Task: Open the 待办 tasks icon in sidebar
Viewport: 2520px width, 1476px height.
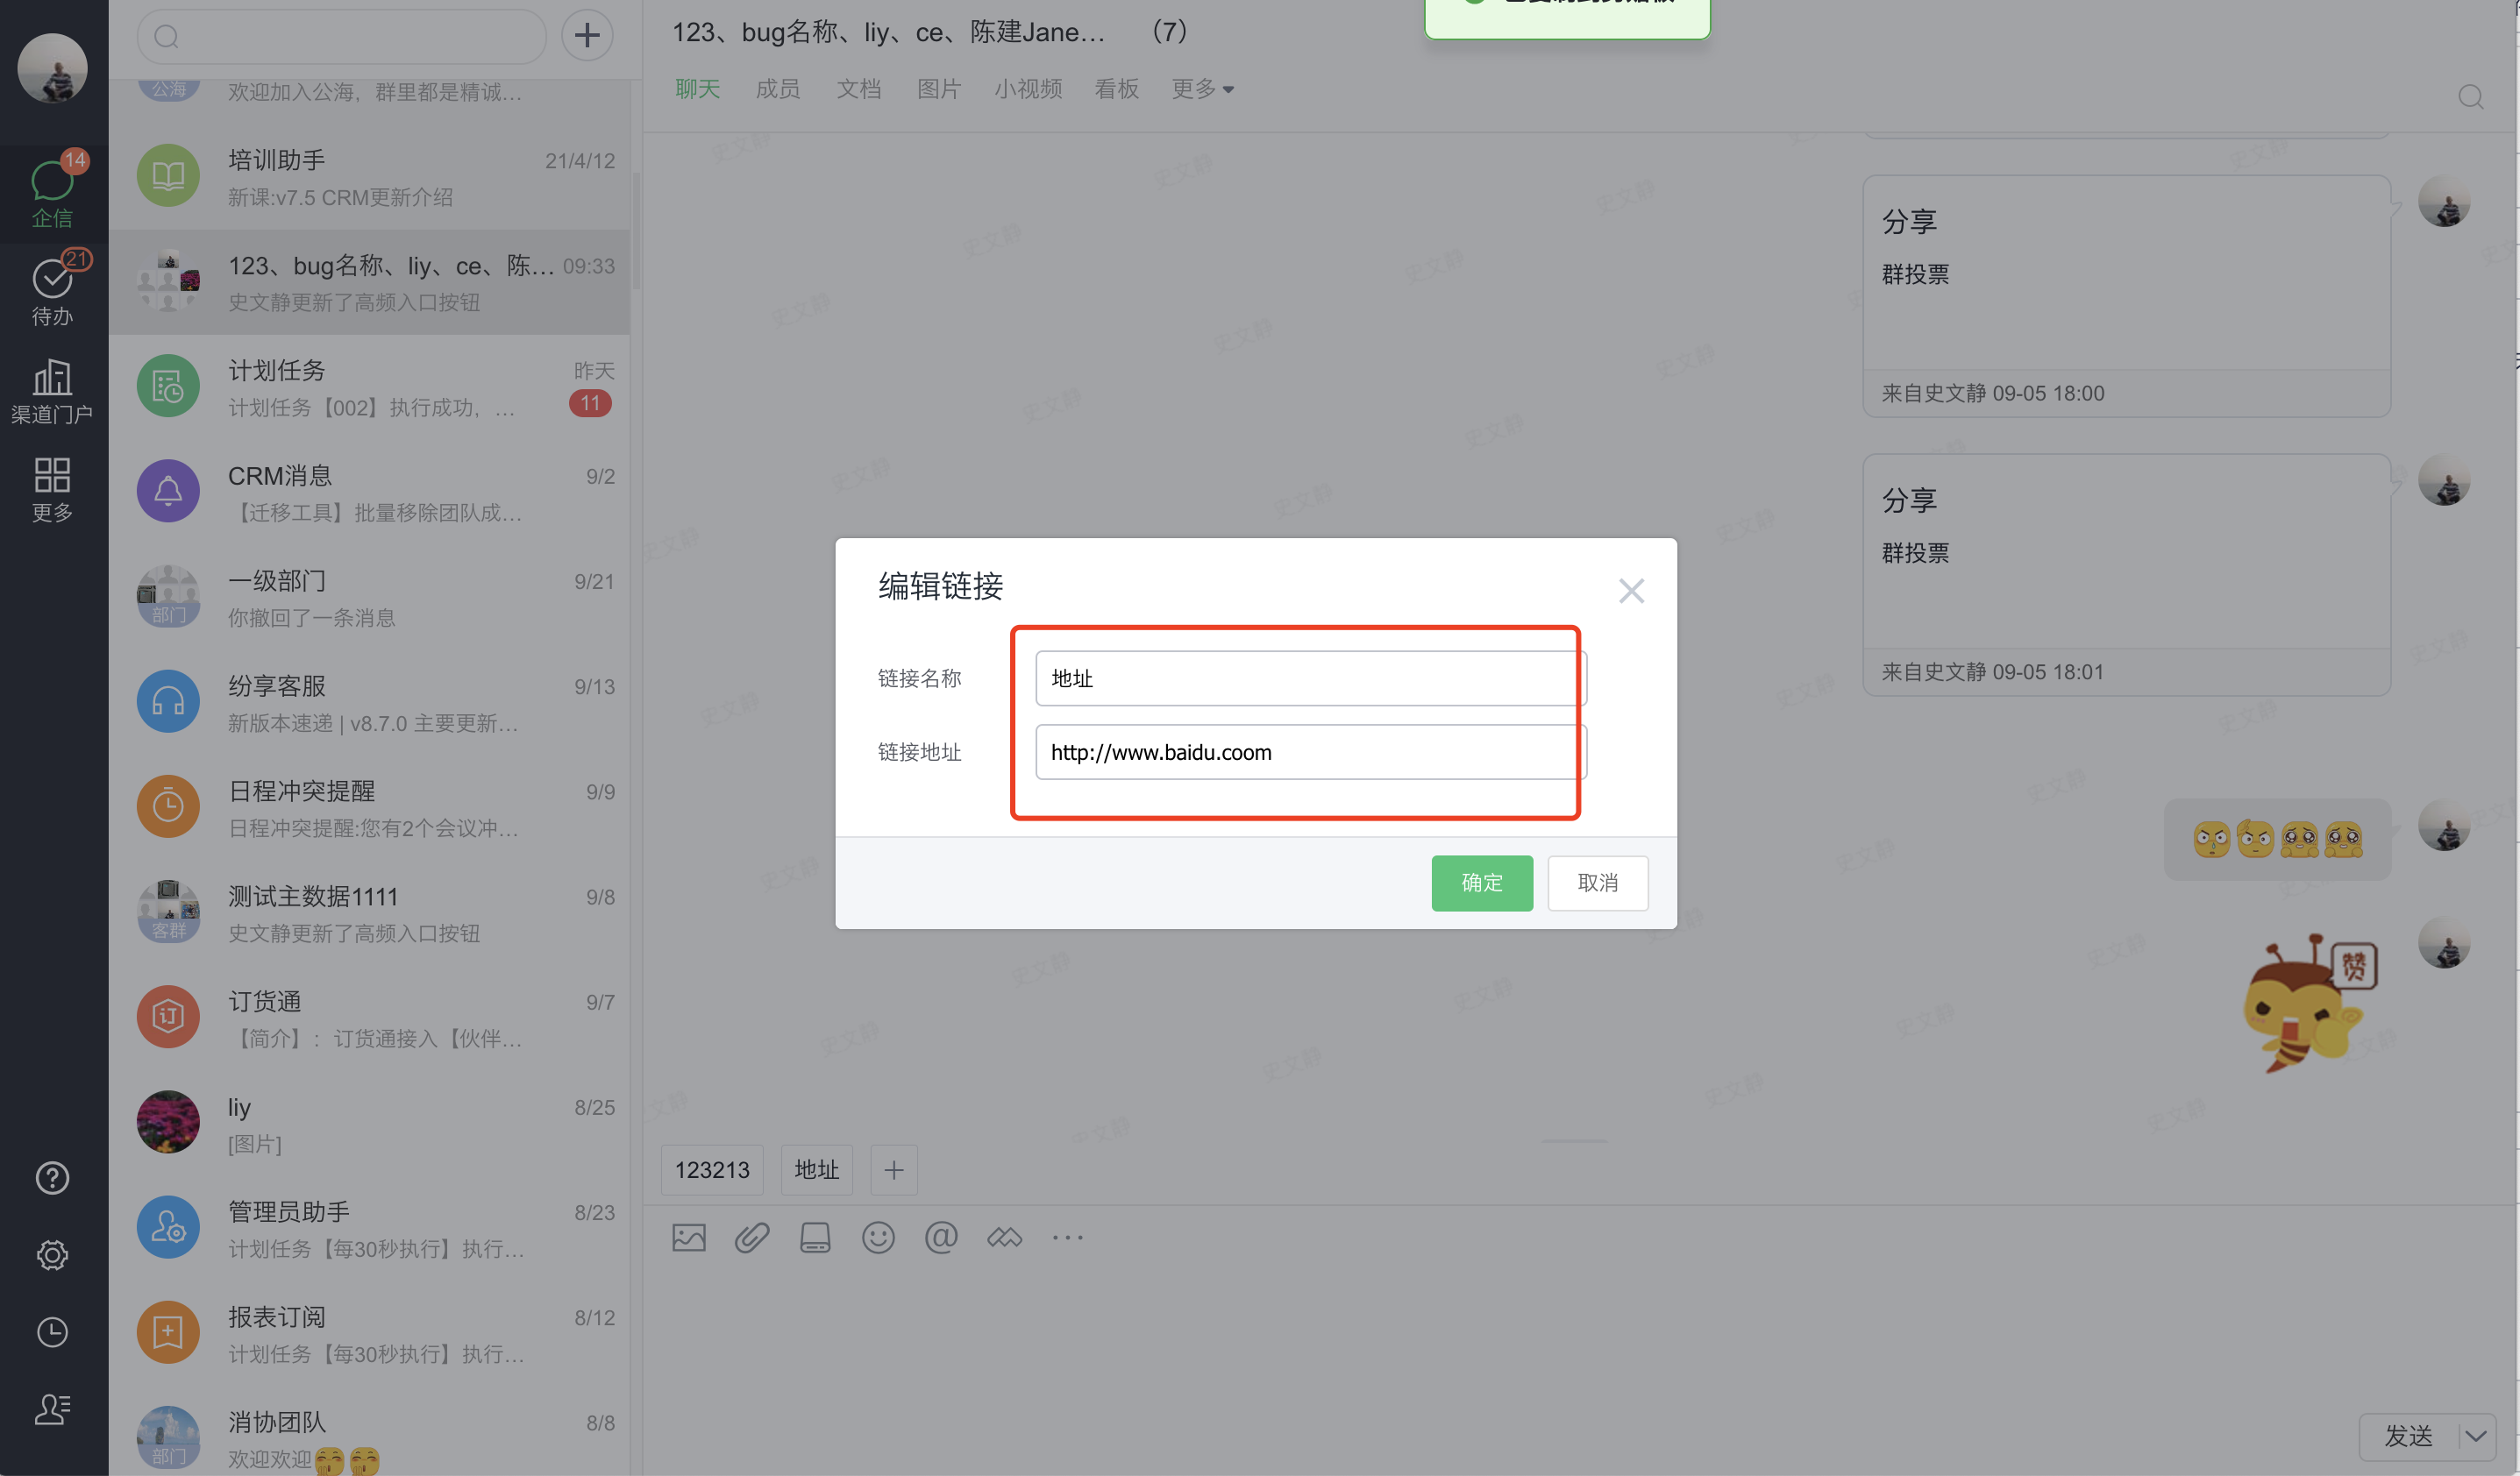Action: click(52, 291)
